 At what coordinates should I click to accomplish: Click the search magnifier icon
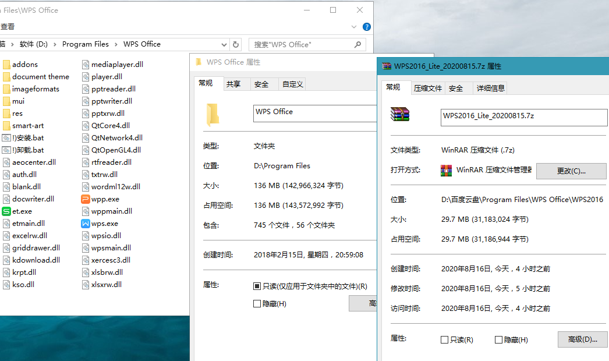[357, 44]
